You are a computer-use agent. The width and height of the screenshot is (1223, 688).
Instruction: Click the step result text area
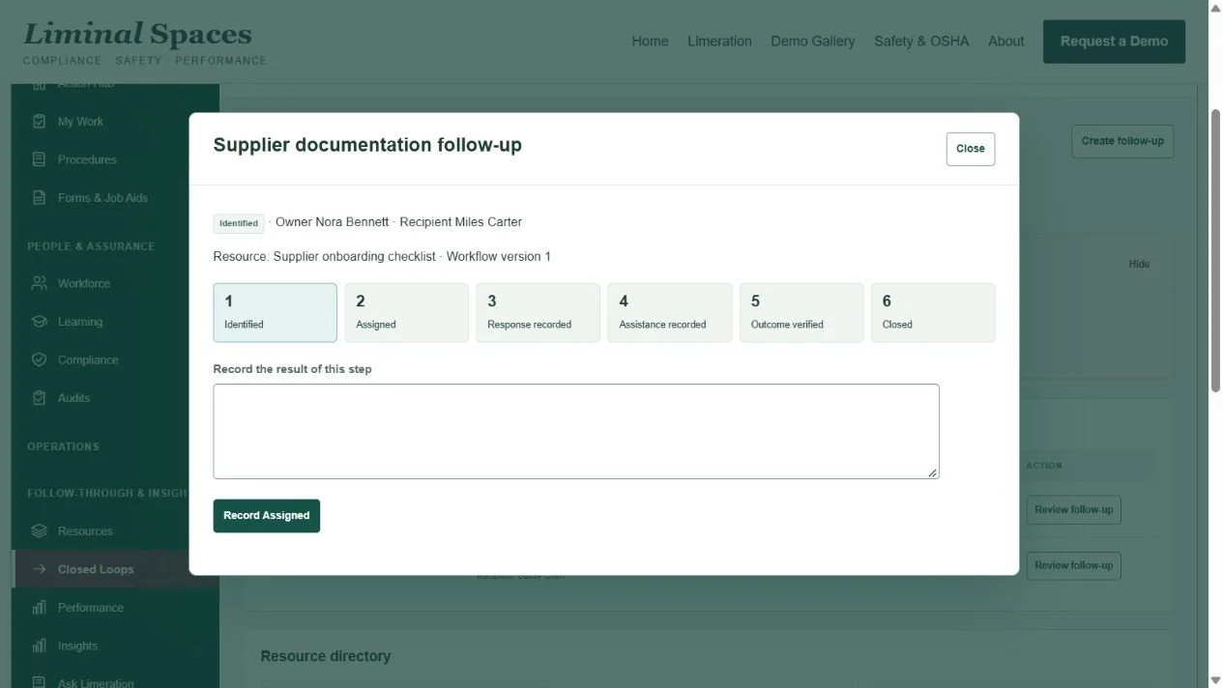tap(576, 431)
